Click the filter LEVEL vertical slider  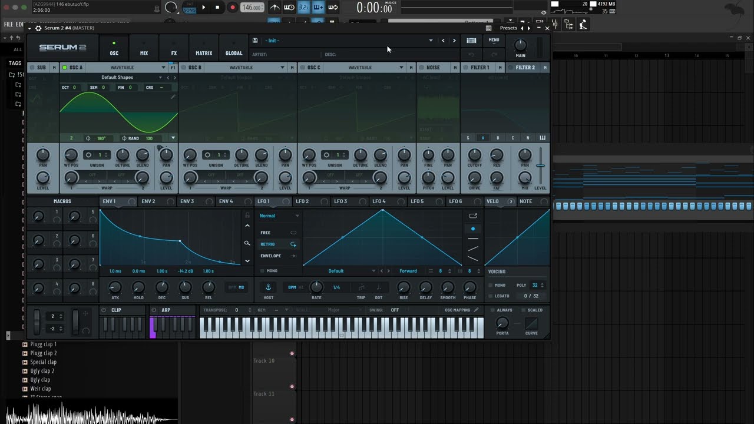(x=540, y=165)
